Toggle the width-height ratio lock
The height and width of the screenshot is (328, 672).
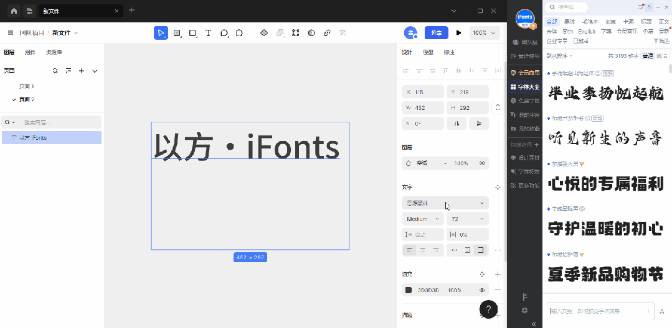[497, 107]
